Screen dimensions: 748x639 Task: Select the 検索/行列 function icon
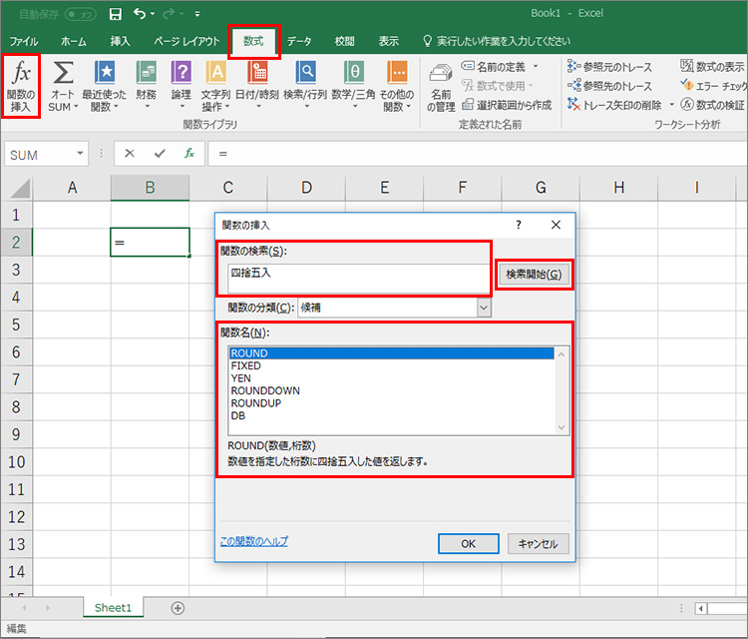[305, 86]
